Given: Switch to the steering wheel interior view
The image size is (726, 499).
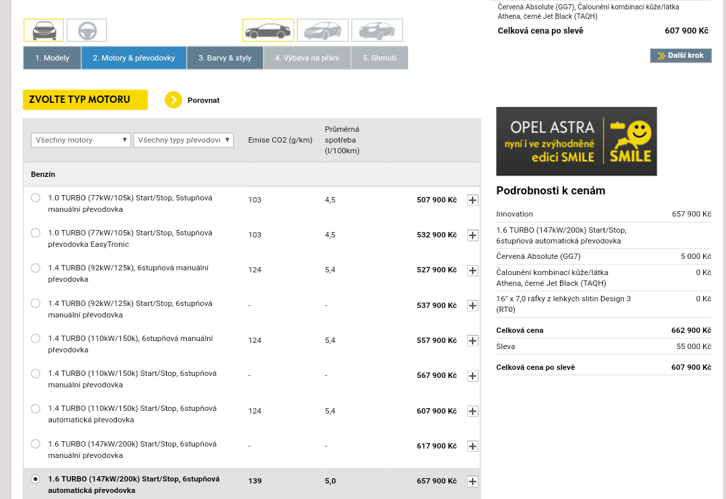Looking at the screenshot, I should point(87,30).
